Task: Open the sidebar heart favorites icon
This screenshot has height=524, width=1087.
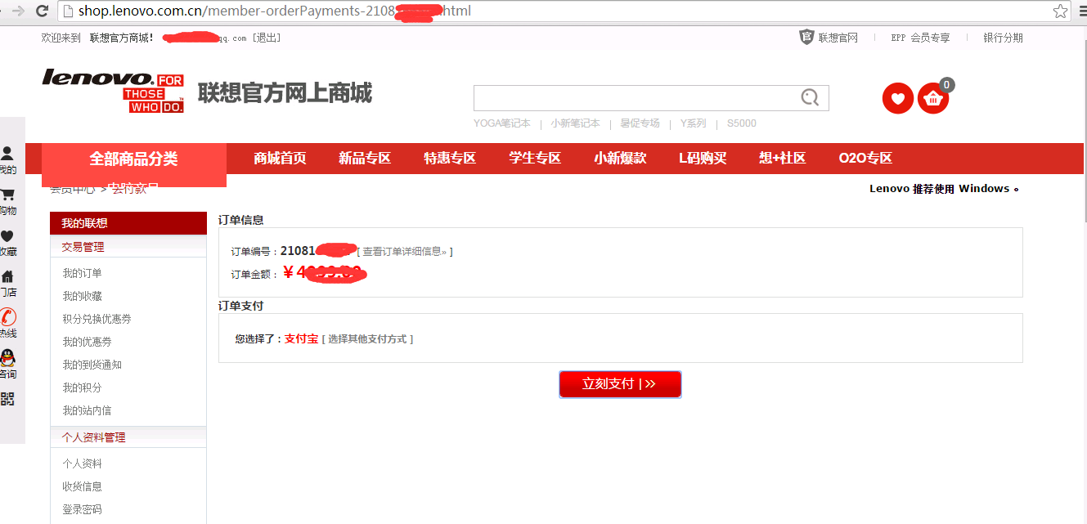Action: [7, 236]
